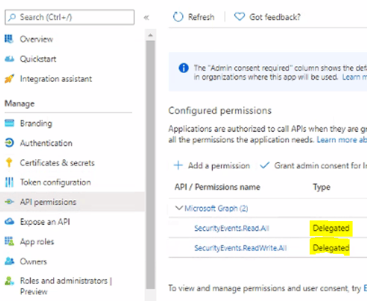Open Certificates & secrets key icon
Screen dimensions: 367x301
click(9, 163)
